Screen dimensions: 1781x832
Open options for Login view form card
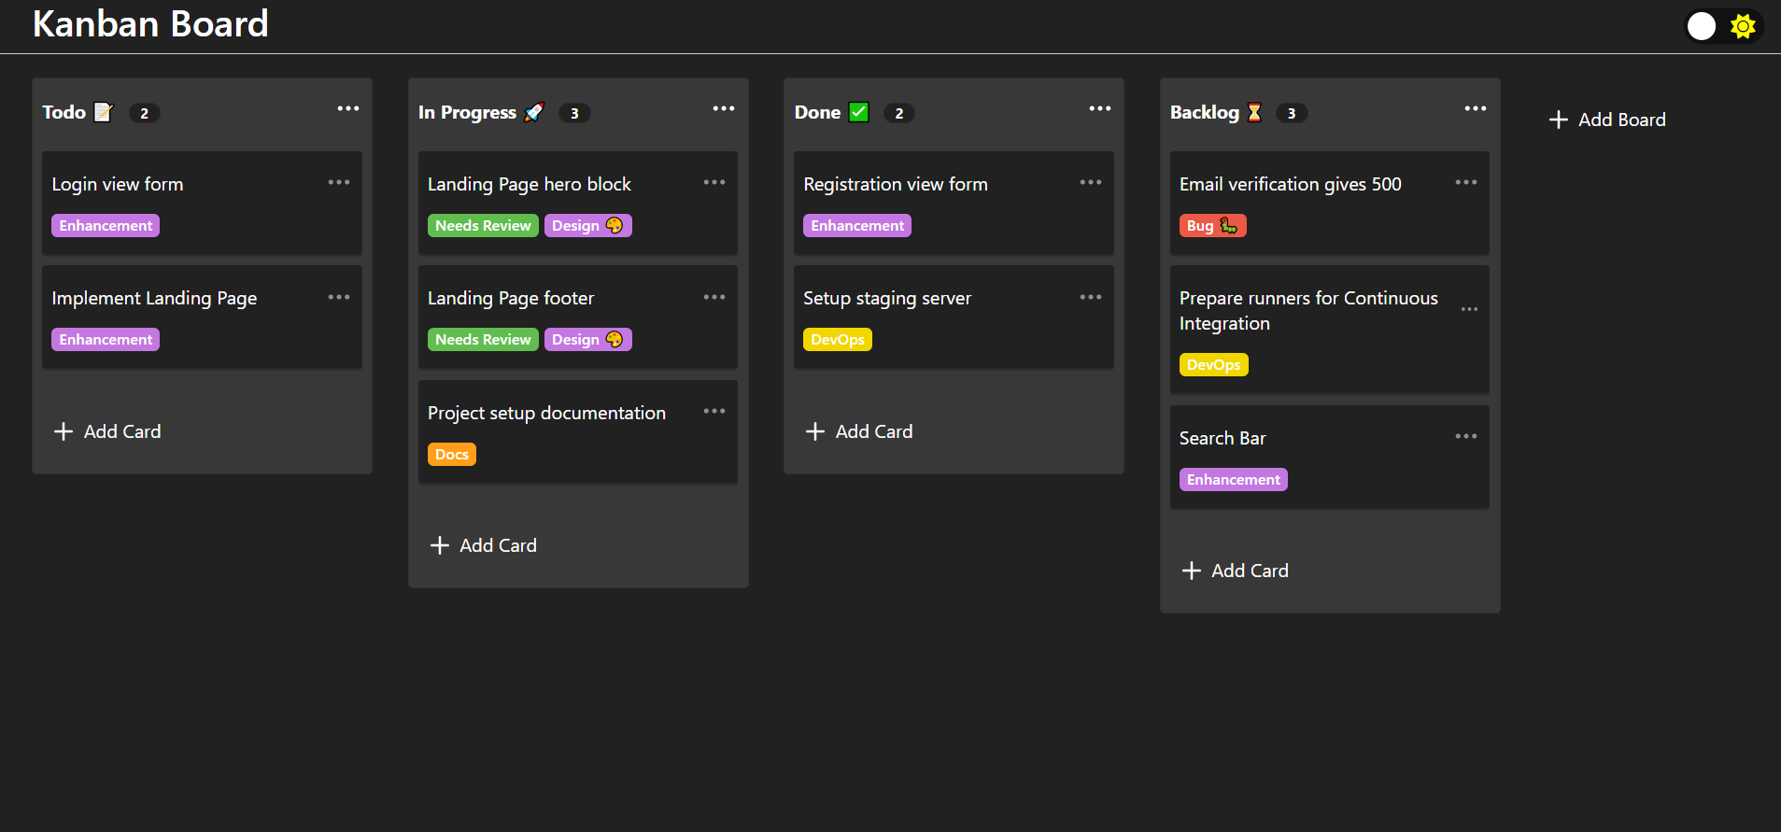tap(338, 183)
